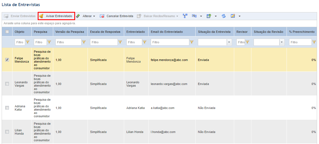
Task: Click the Versão da Pesquisa filter input
Action: click(68, 42)
